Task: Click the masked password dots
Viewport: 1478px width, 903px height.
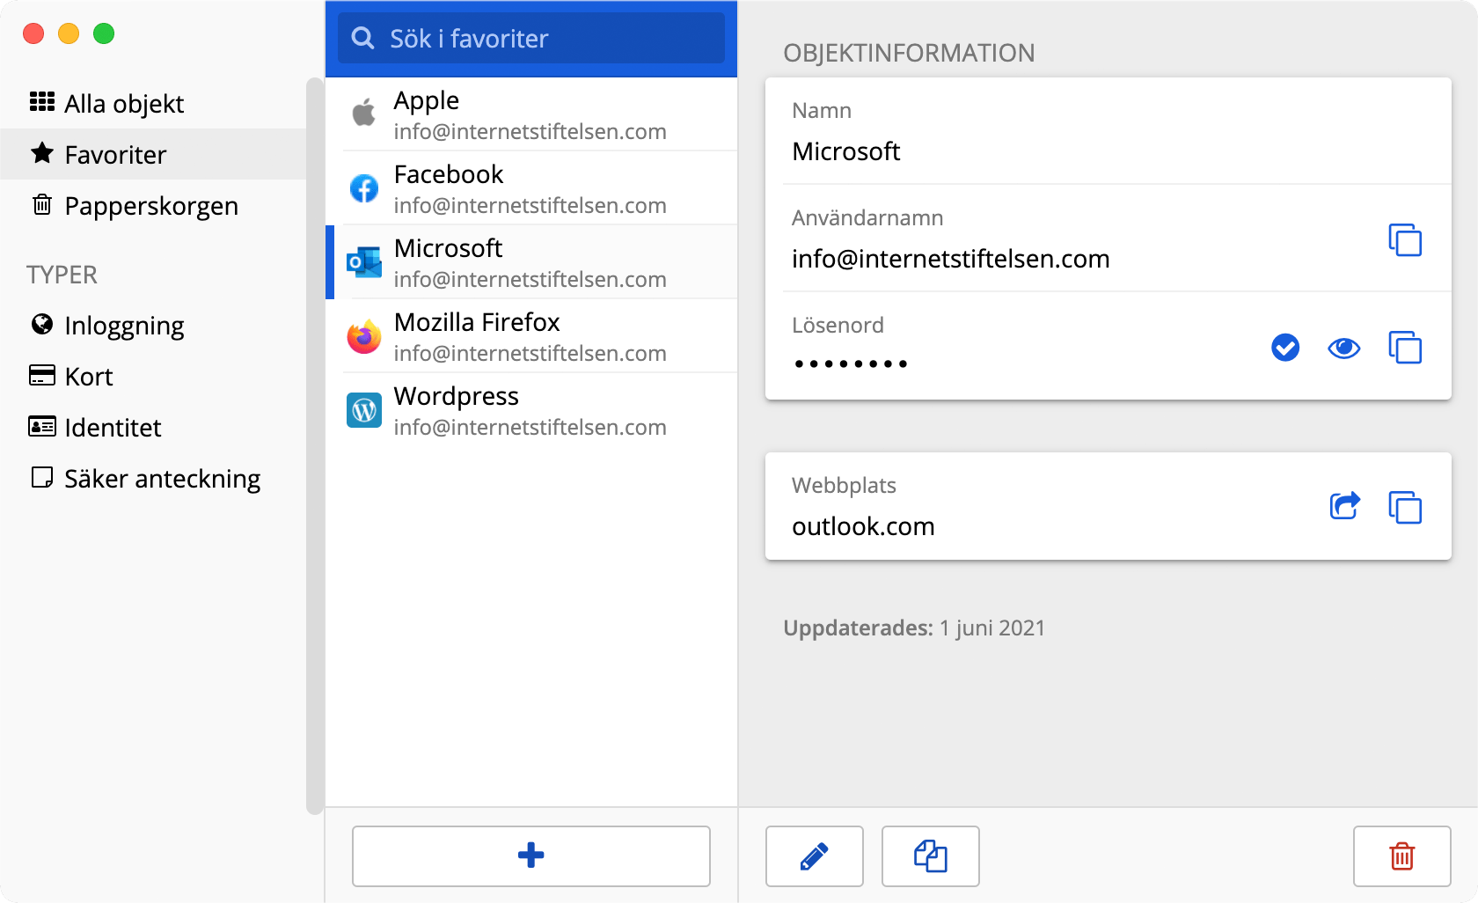Action: pyautogui.click(x=851, y=363)
